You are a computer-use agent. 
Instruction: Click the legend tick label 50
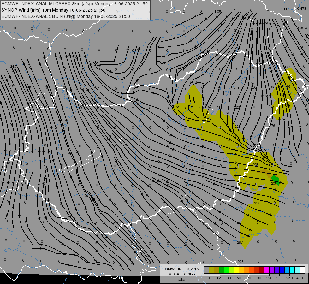click(239, 278)
